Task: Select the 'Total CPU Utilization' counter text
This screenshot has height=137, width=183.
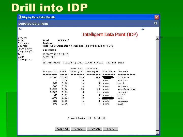Action: click(78, 46)
